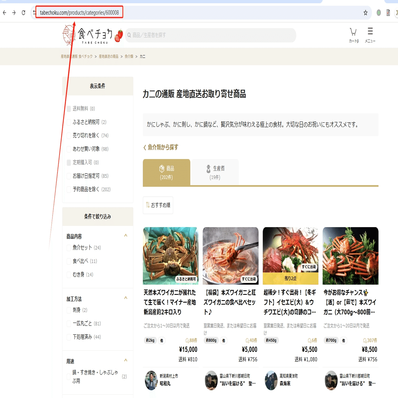
Task: Click the Tabechoku logo
Action: coord(93,35)
